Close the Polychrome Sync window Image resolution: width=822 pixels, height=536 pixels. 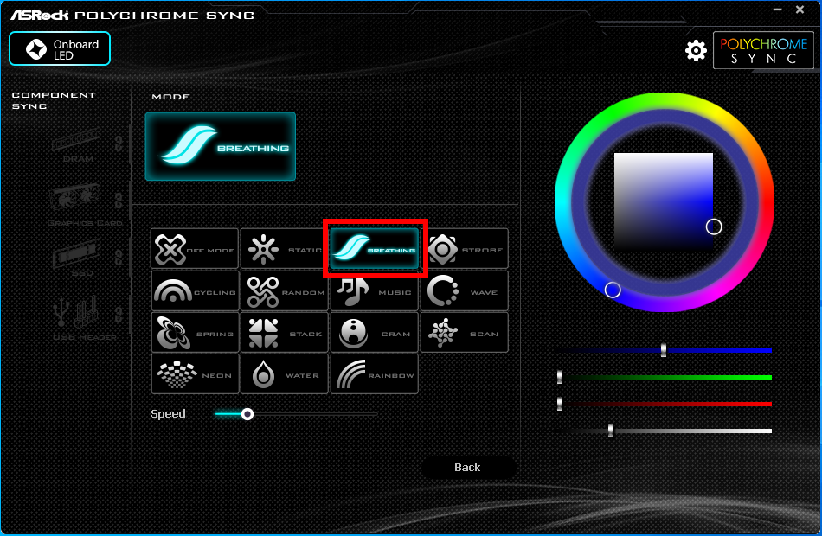tap(800, 10)
